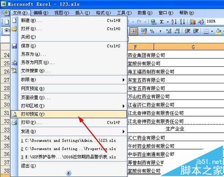Click Increase Decimal icon
224x177 pixels.
pos(169,31)
